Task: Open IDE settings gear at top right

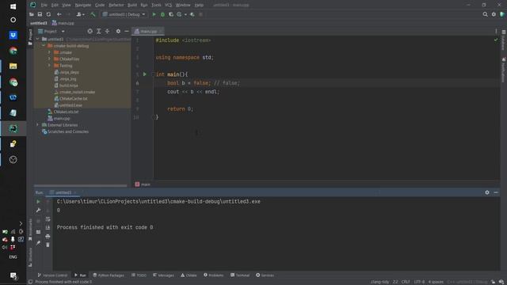Action: (494, 14)
